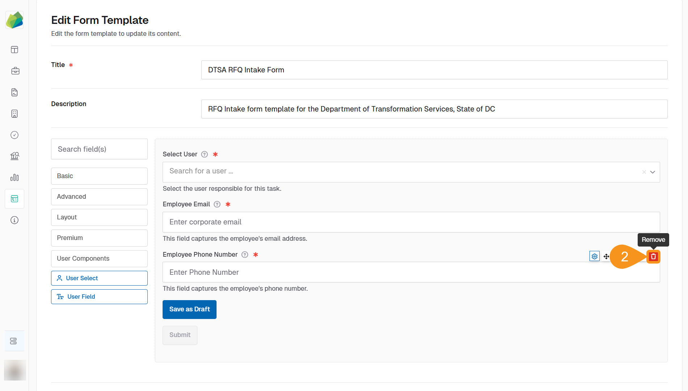
Task: Open the briefcase icon in the left sidebar
Action: click(15, 71)
